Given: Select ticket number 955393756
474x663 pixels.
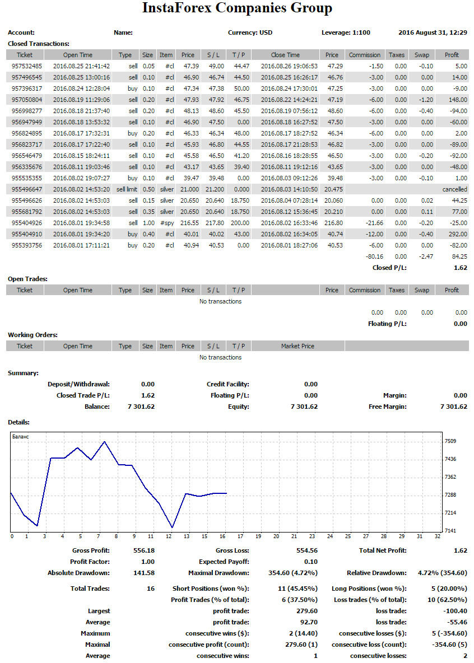Looking at the screenshot, I should [27, 245].
